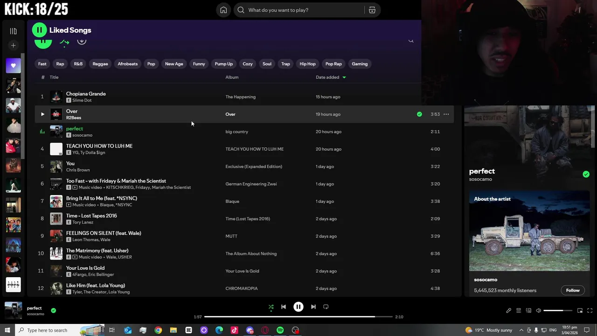Open the play queue

(x=518, y=311)
